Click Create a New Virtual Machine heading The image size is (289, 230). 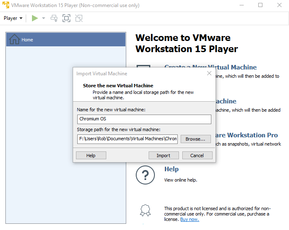[211, 67]
